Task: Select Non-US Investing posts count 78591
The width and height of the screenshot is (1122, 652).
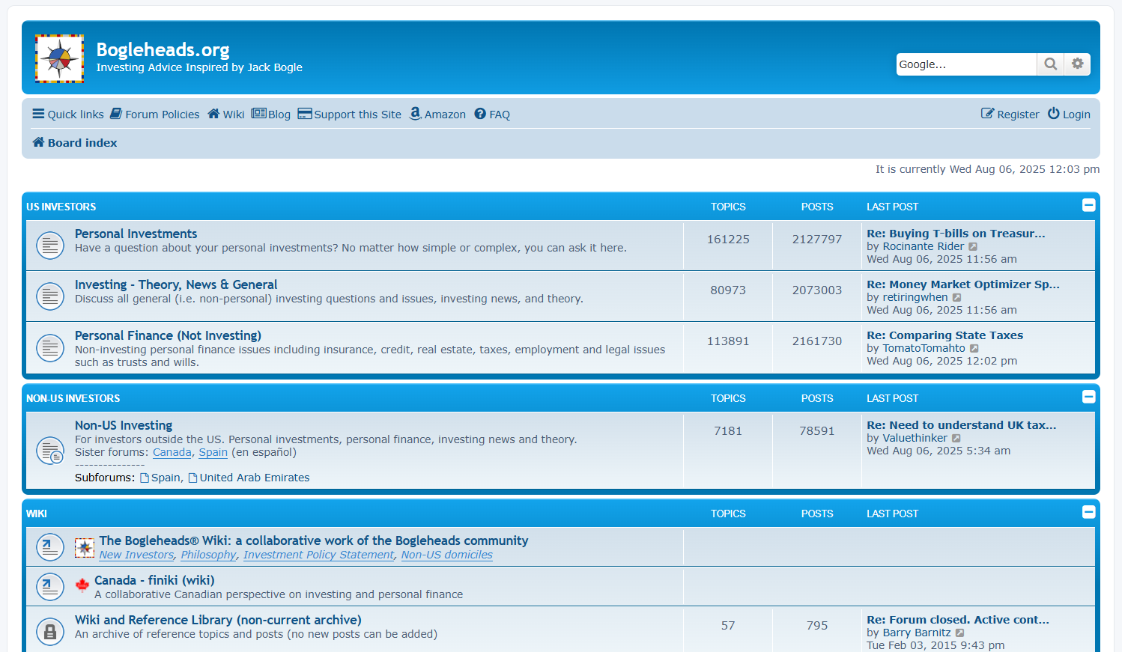Action: point(817,431)
